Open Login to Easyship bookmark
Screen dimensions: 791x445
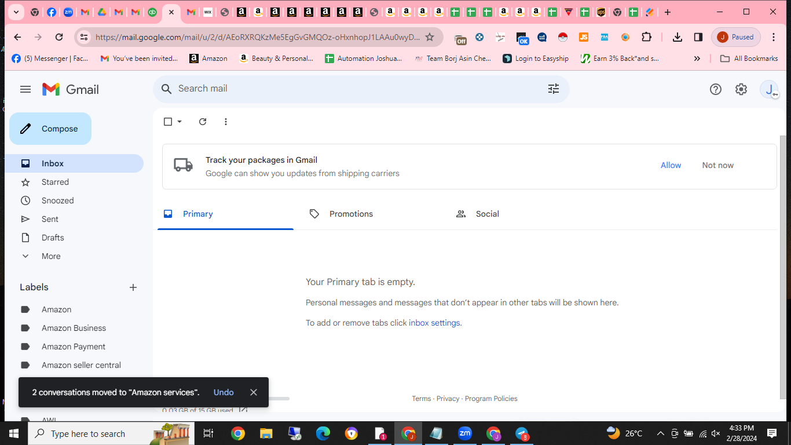tap(536, 59)
